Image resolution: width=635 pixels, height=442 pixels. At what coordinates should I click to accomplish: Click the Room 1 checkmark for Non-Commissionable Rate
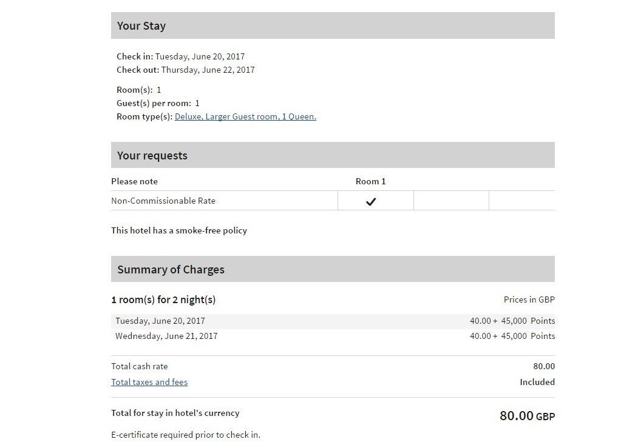(370, 201)
